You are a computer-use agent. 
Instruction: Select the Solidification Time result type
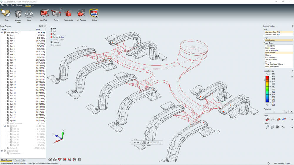pyautogui.click(x=279, y=50)
